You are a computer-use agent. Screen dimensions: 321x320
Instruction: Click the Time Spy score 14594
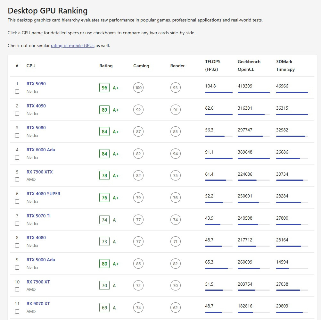point(282,262)
